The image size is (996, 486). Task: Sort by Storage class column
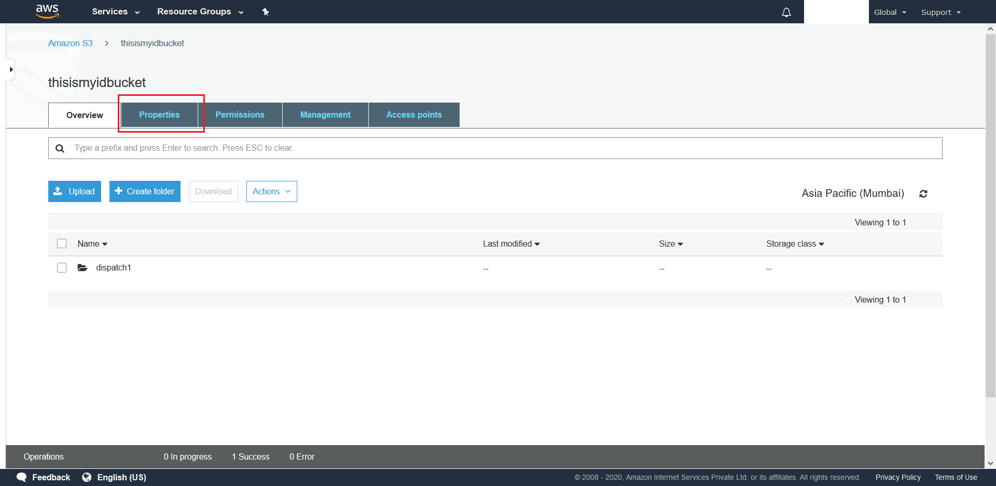pyautogui.click(x=795, y=244)
